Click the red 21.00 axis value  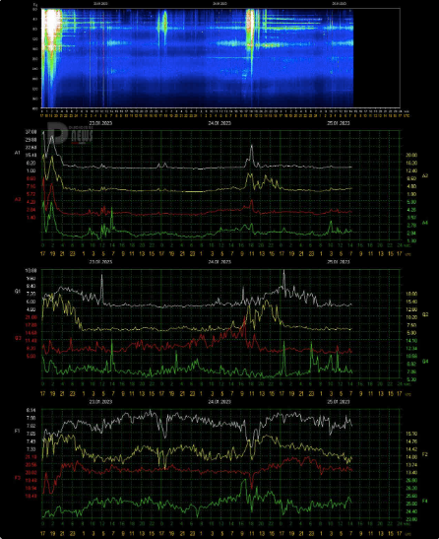click(x=31, y=316)
